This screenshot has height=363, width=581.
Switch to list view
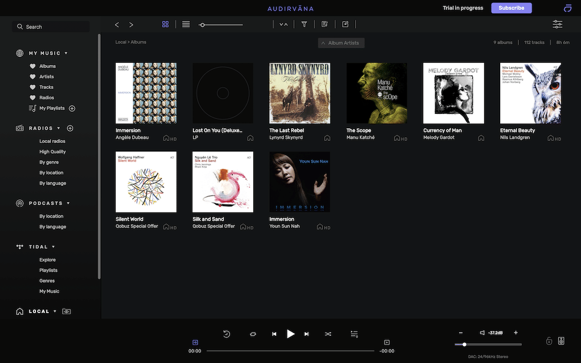(x=186, y=24)
